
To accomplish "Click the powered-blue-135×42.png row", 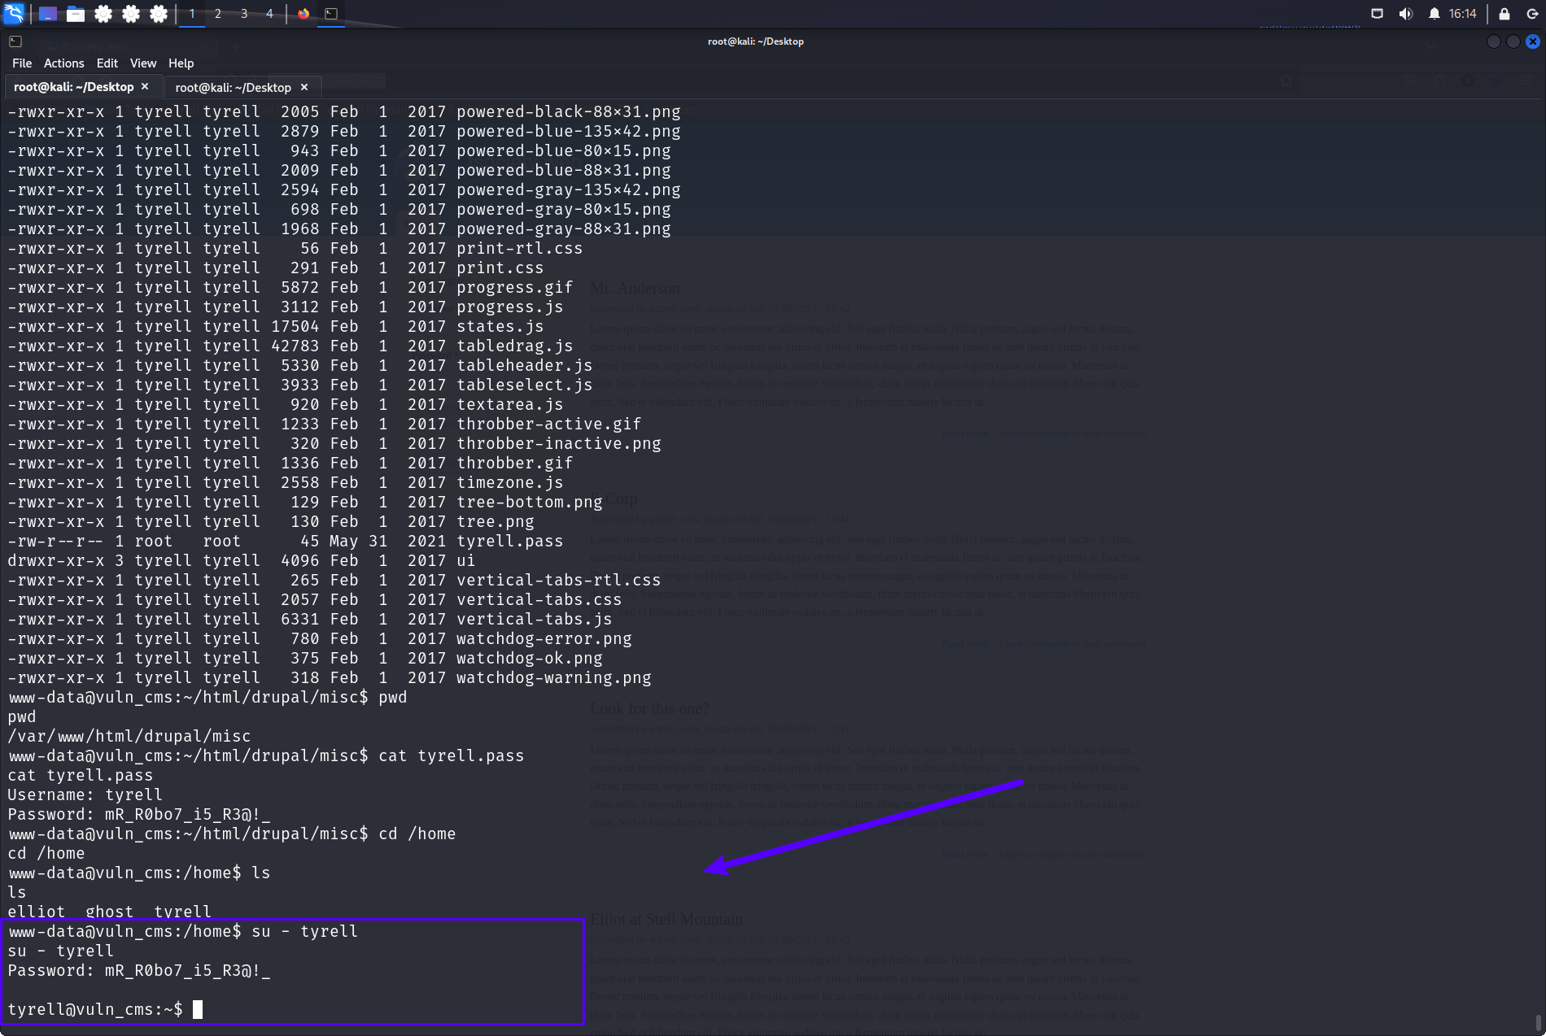I will 343,131.
